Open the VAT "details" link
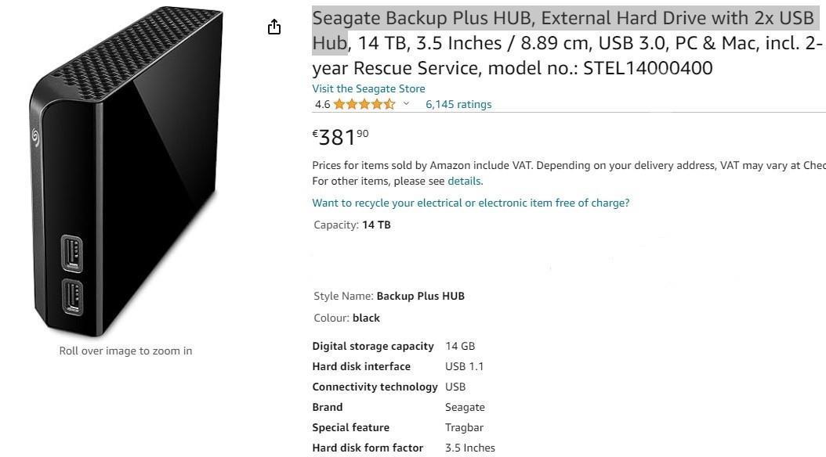The width and height of the screenshot is (826, 457). point(465,181)
